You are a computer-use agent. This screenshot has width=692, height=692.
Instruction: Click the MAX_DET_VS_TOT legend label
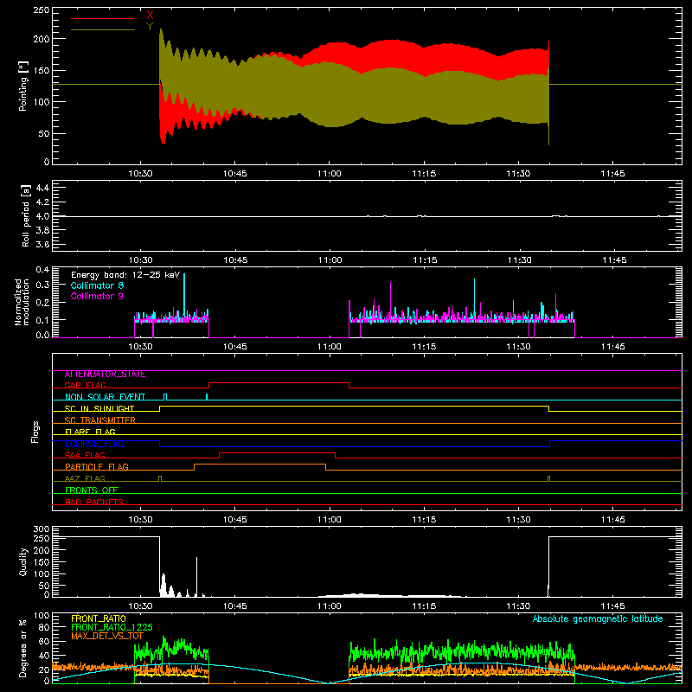(x=106, y=636)
